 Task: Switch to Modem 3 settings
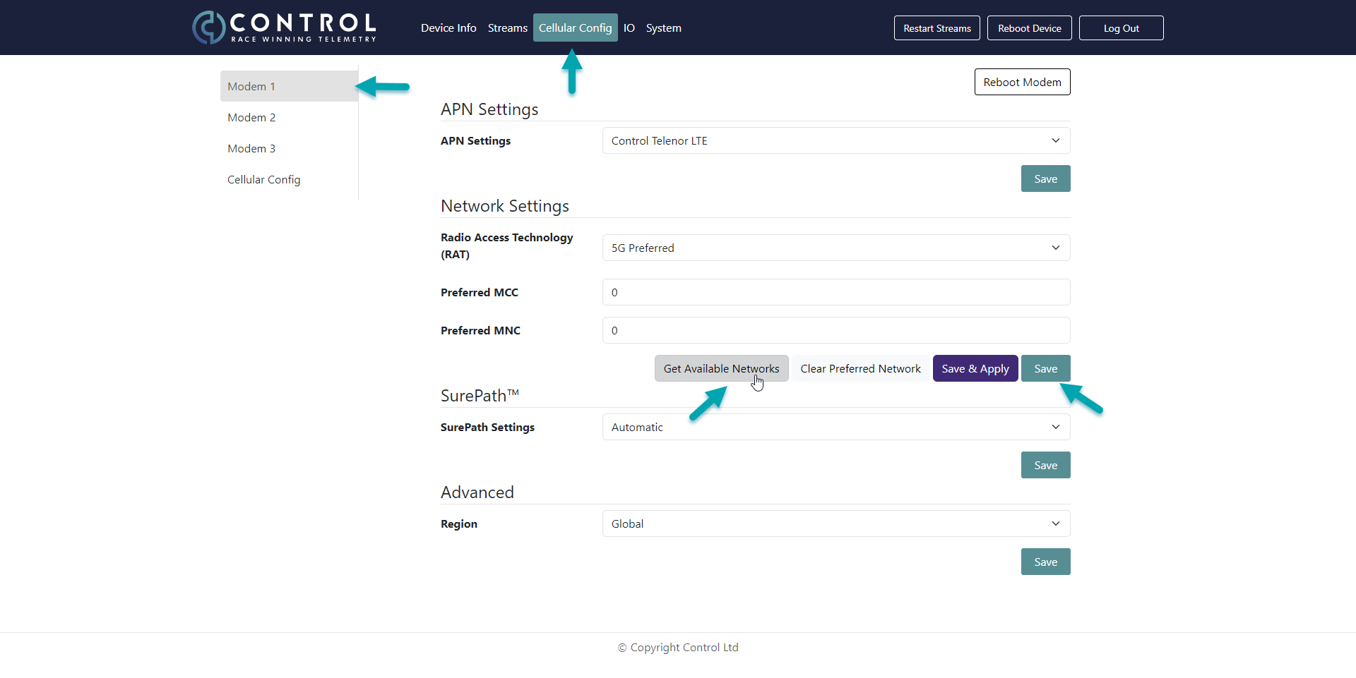[251, 149]
